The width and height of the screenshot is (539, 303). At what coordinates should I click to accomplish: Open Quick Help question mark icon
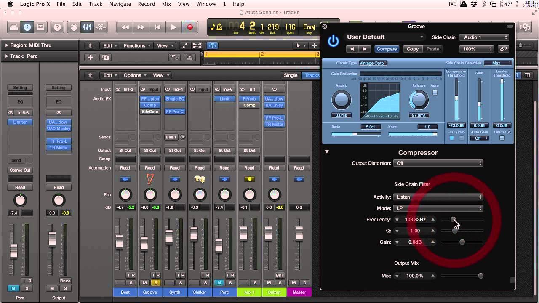57,27
